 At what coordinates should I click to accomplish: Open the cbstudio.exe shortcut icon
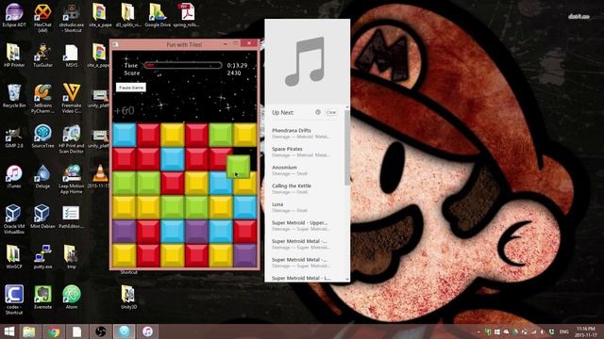[x=72, y=17]
